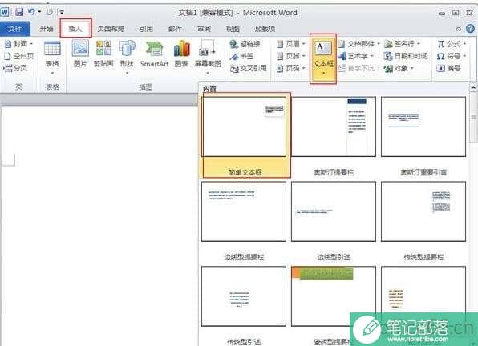
Task: Switch to the 邮件 (Mailings) tab
Action: coord(175,29)
